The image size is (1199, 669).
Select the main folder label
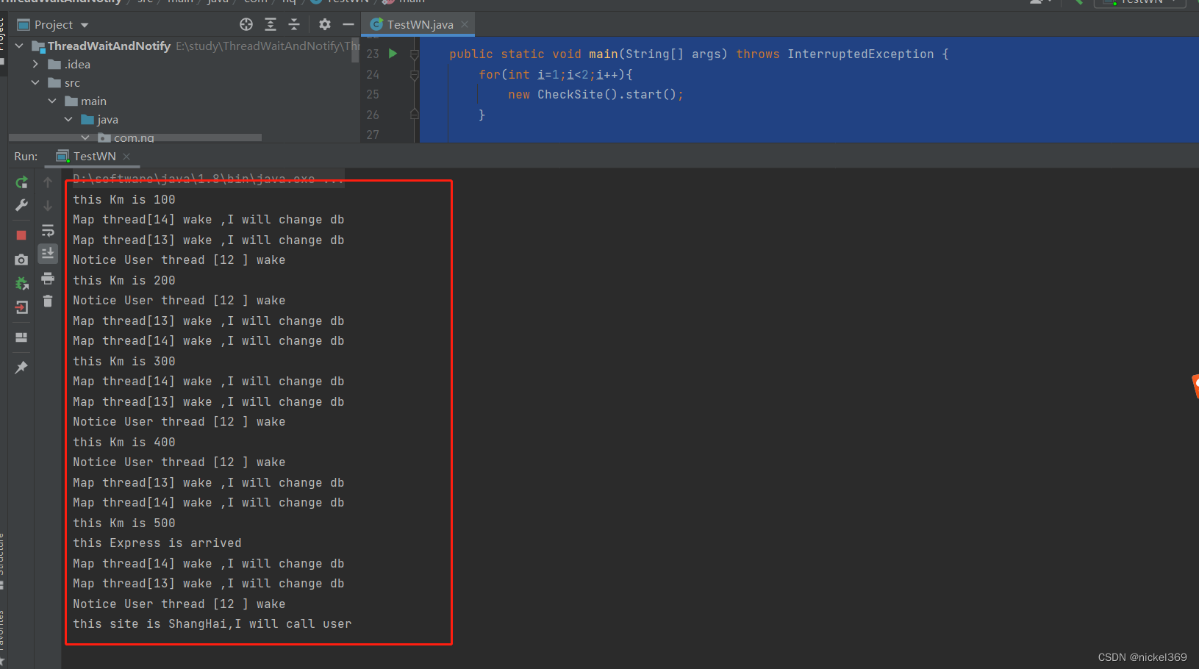pos(93,101)
